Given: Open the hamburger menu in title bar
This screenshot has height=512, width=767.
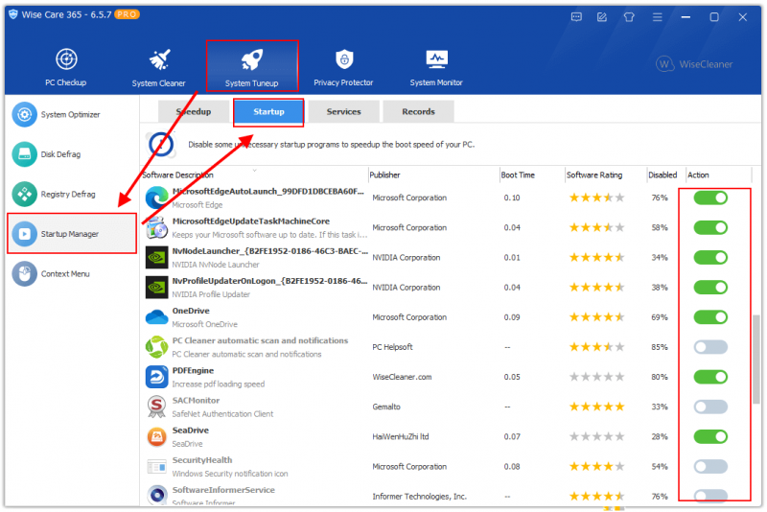Looking at the screenshot, I should point(657,17).
